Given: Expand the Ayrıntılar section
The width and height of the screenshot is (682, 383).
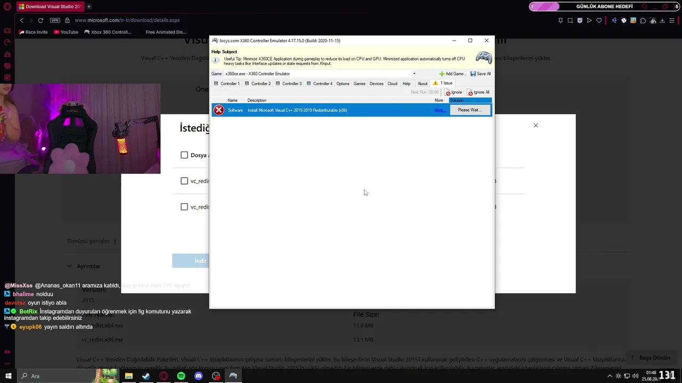Looking at the screenshot, I should pyautogui.click(x=84, y=266).
